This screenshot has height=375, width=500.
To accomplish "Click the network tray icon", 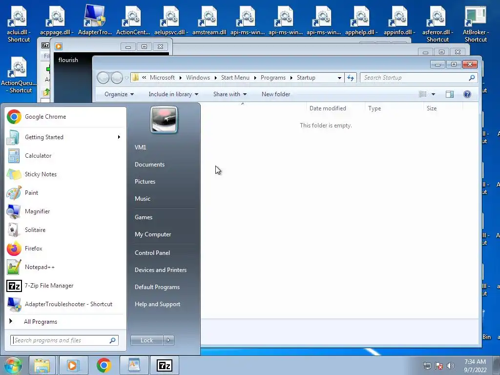I will 427,366.
